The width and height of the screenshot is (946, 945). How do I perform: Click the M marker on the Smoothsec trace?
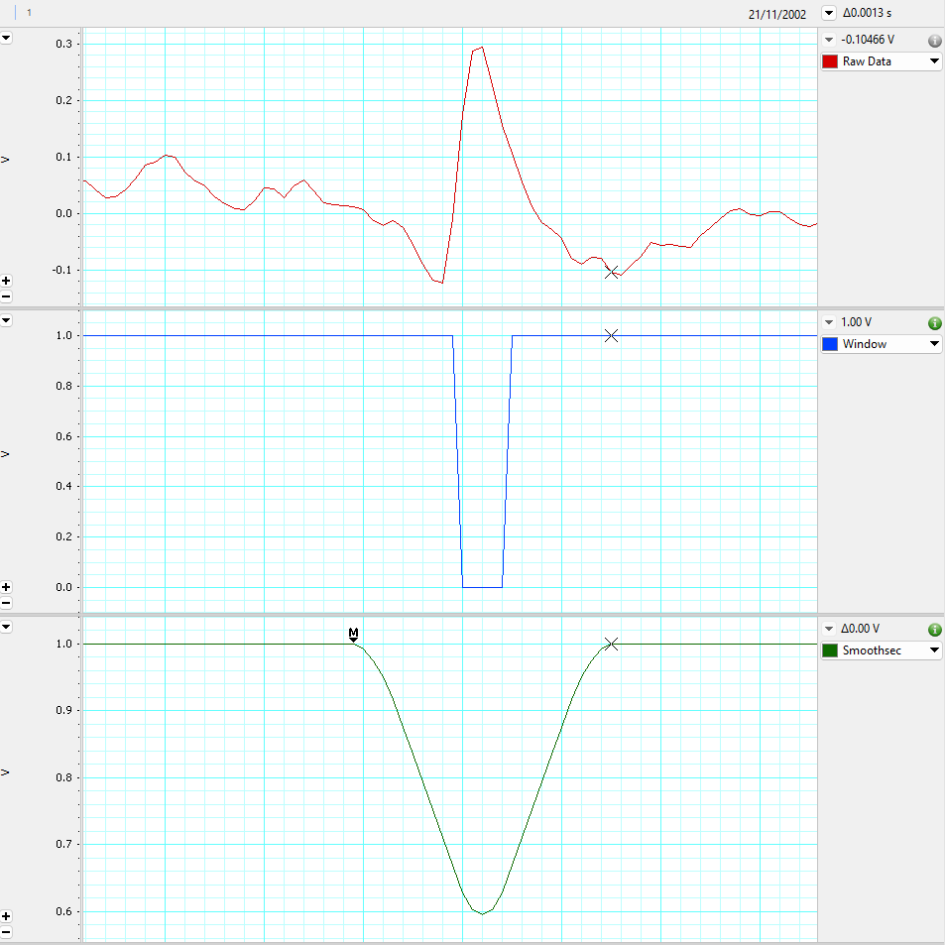tap(353, 635)
